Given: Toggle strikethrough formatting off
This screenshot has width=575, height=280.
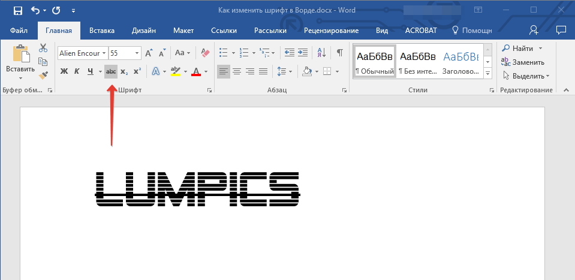Looking at the screenshot, I should coord(110,72).
